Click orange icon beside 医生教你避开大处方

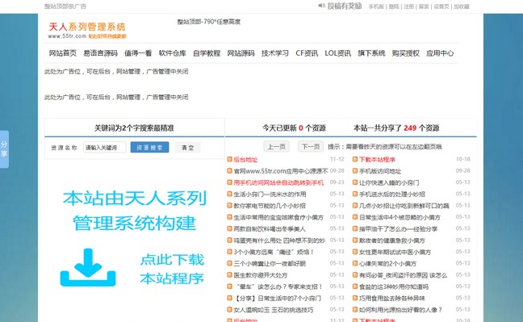[229, 275]
